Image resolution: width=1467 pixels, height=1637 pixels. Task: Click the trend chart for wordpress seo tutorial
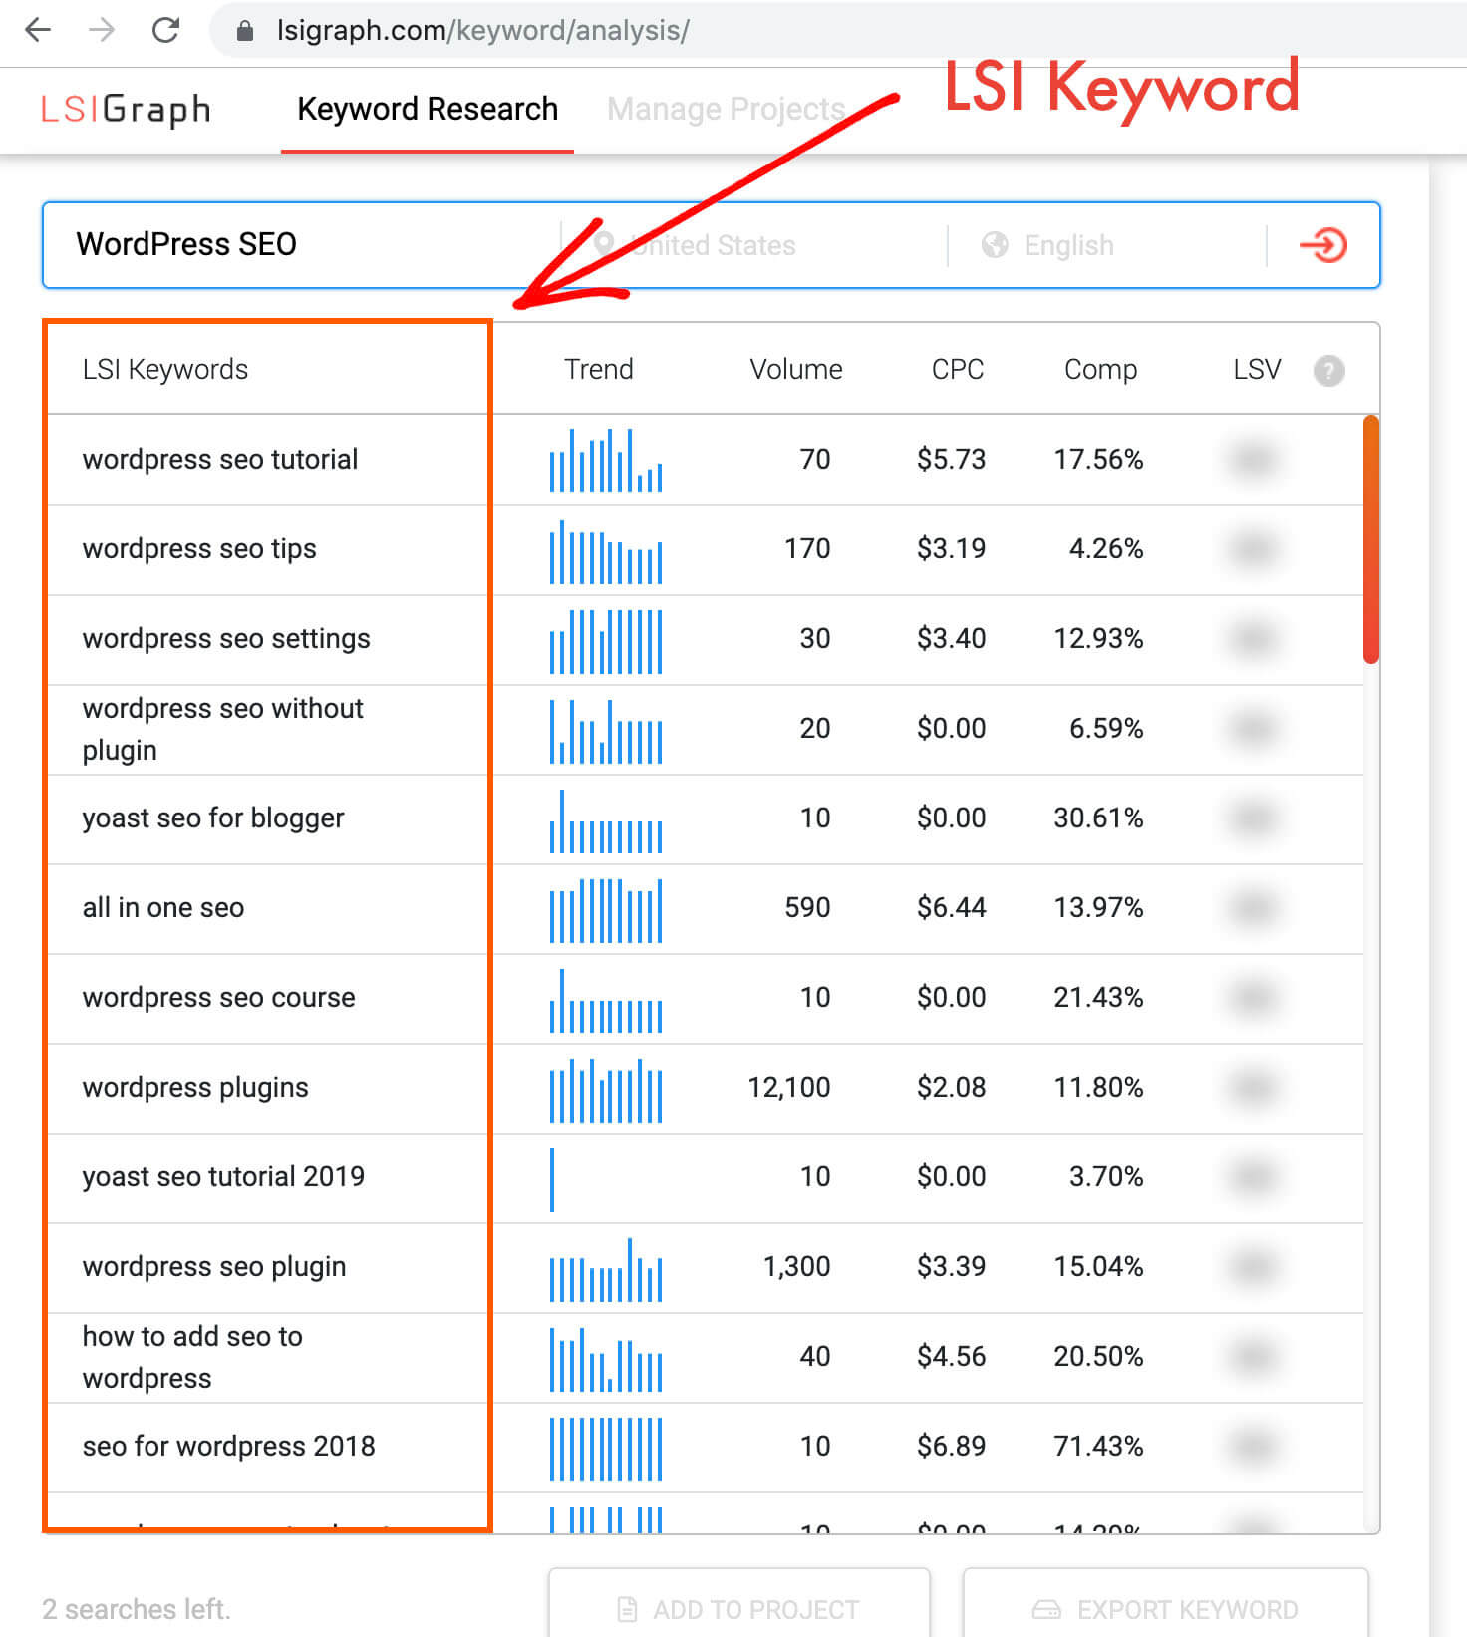click(x=606, y=460)
